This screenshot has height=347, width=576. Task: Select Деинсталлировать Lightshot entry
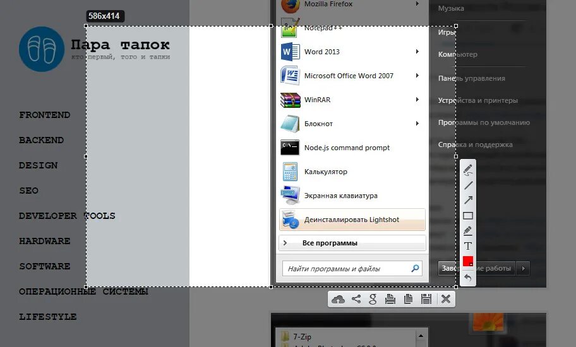click(352, 220)
